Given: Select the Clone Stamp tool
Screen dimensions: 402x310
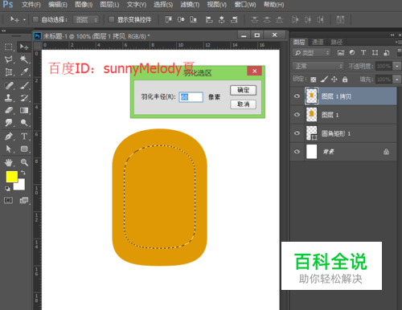Looking at the screenshot, I should point(9,98).
